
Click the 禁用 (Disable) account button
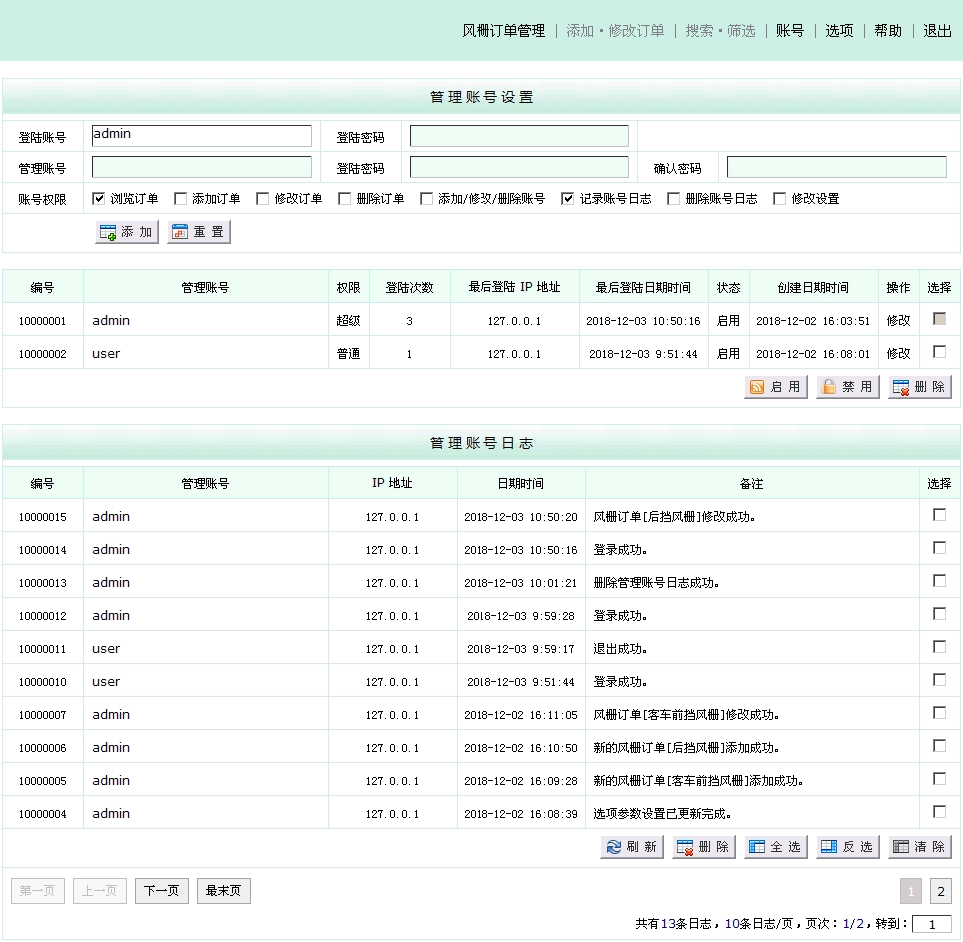coord(847,387)
